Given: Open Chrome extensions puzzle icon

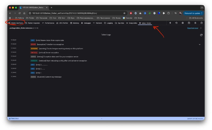Looking at the screenshot, I should tap(169, 13).
